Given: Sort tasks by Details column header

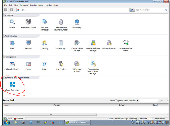Looking at the screenshot, I should [x=160, y=105].
